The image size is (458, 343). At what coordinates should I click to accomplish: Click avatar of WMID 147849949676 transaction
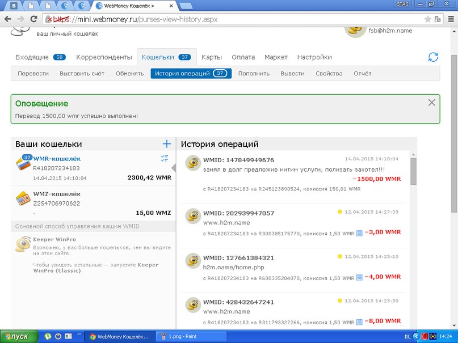point(193,163)
